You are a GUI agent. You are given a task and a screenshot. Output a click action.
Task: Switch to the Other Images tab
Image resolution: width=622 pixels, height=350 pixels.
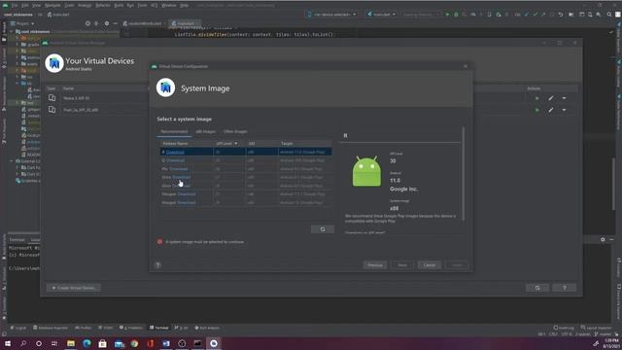tap(235, 132)
